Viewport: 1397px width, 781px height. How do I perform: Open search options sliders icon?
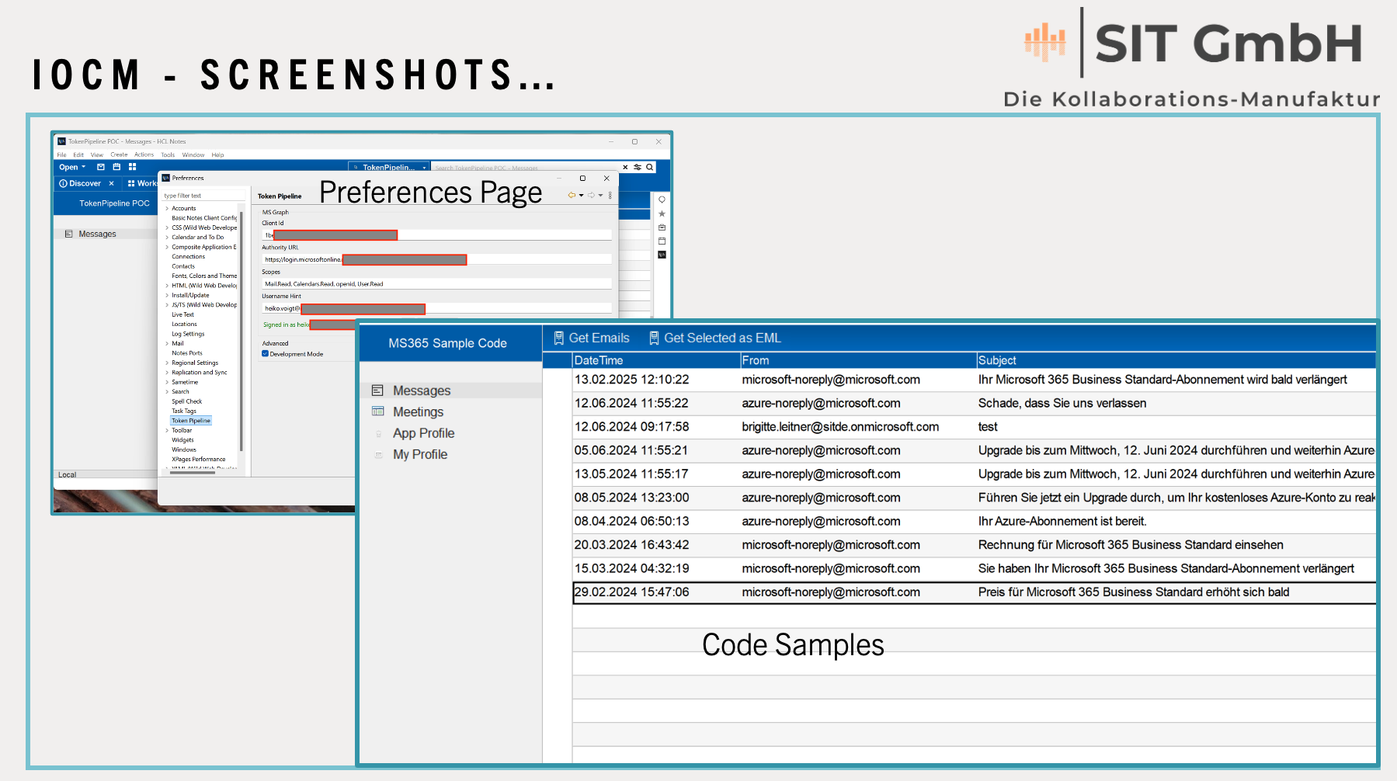(x=638, y=167)
